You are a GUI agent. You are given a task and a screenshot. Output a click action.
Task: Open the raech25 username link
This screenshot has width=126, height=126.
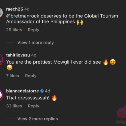pyautogui.click(x=15, y=9)
